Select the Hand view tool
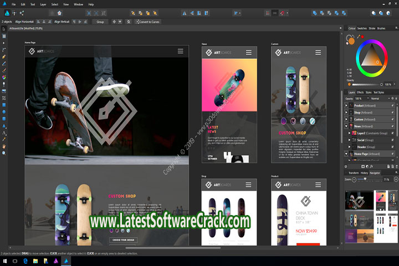 click(x=4, y=146)
